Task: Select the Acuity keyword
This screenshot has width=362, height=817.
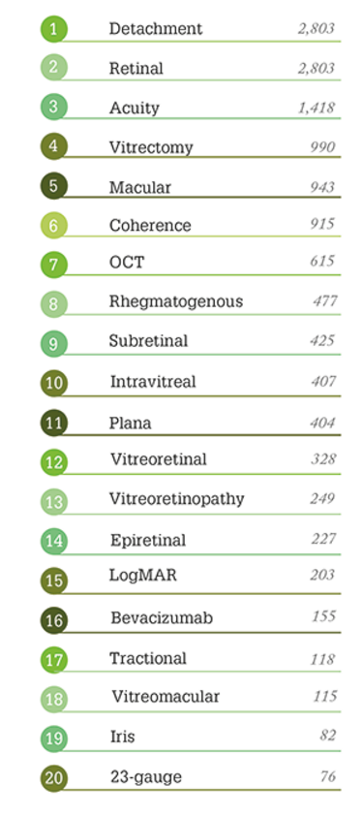Action: 135,109
